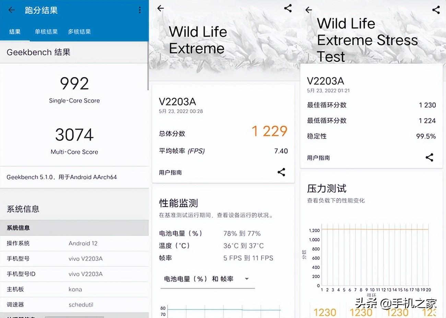Open the 电池电量 和 帧率 dropdown
Image resolution: width=446 pixels, height=318 pixels.
[207, 279]
